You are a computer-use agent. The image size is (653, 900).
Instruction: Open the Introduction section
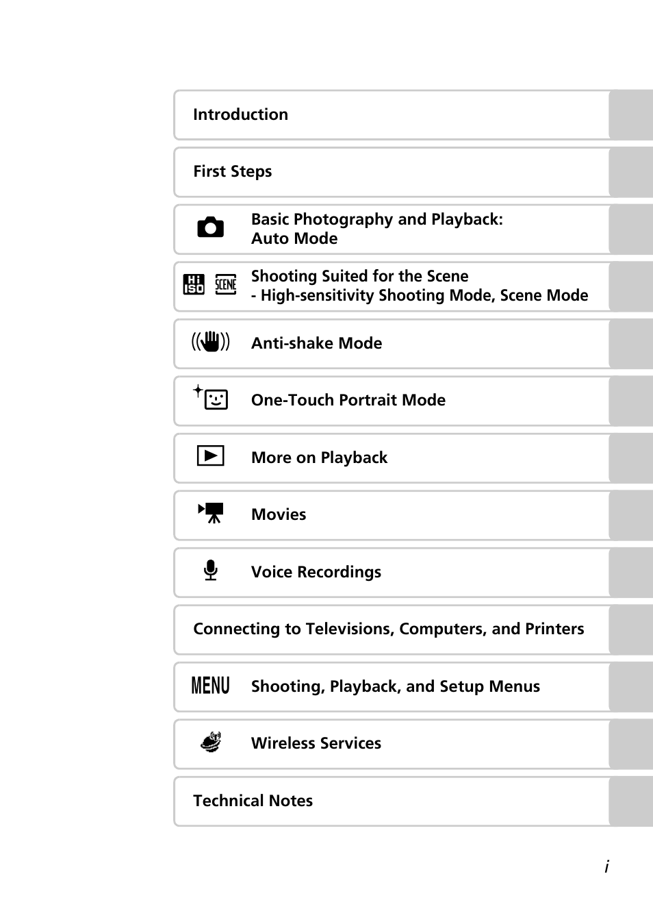(x=240, y=114)
